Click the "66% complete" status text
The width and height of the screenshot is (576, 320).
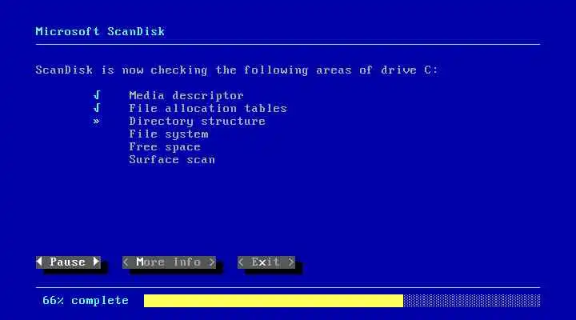point(86,301)
